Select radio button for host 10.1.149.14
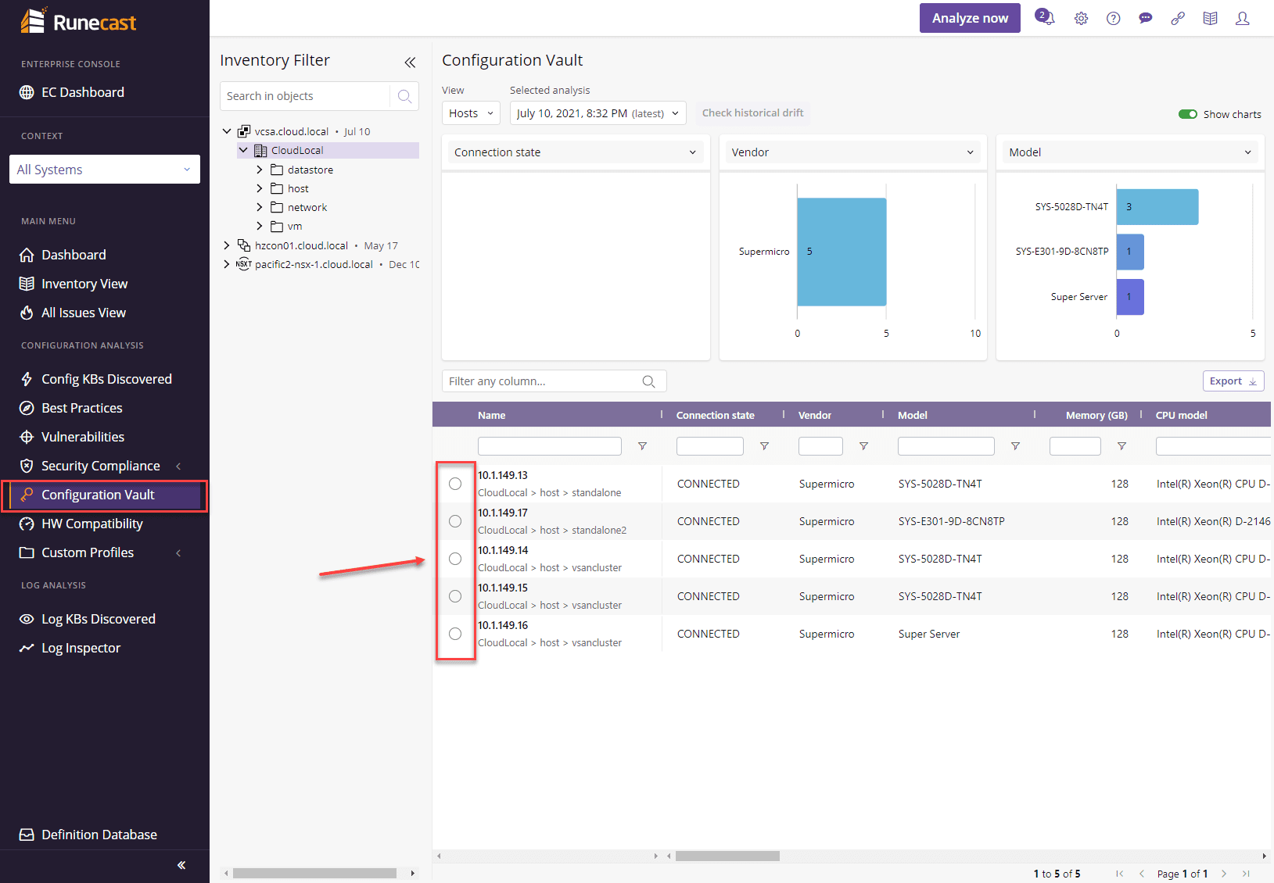 (455, 559)
